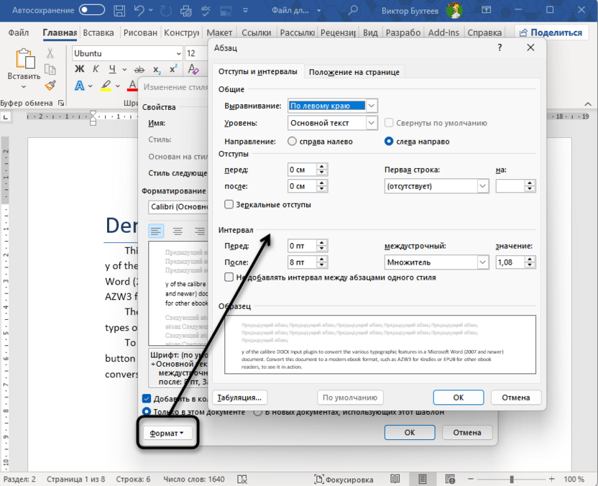Activate the Format Painter brush icon
Image resolution: width=598 pixels, height=486 pixels.
point(49,86)
